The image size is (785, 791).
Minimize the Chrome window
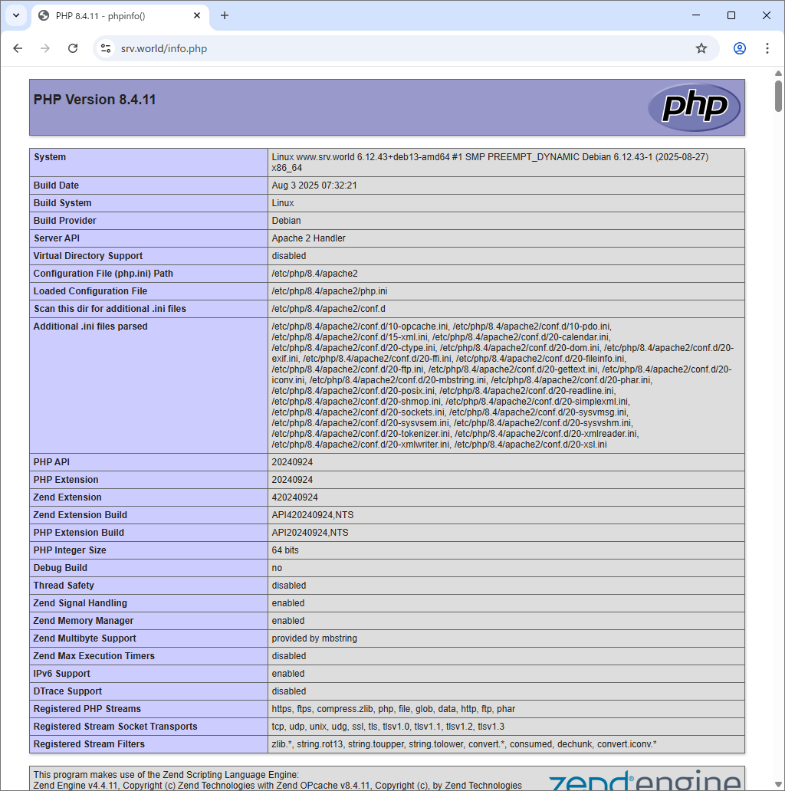(696, 15)
